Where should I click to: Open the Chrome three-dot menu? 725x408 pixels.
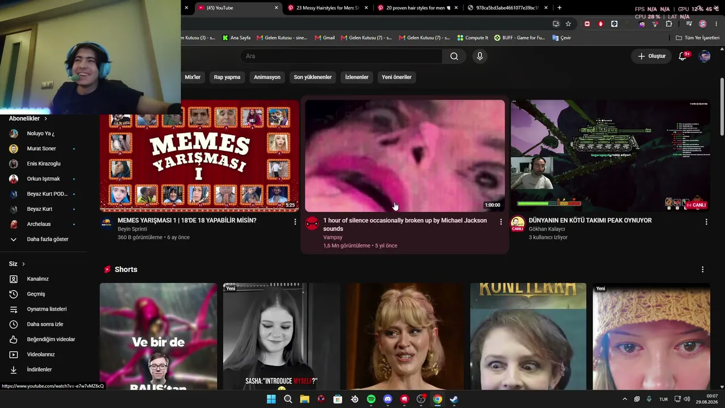pyautogui.click(x=717, y=24)
